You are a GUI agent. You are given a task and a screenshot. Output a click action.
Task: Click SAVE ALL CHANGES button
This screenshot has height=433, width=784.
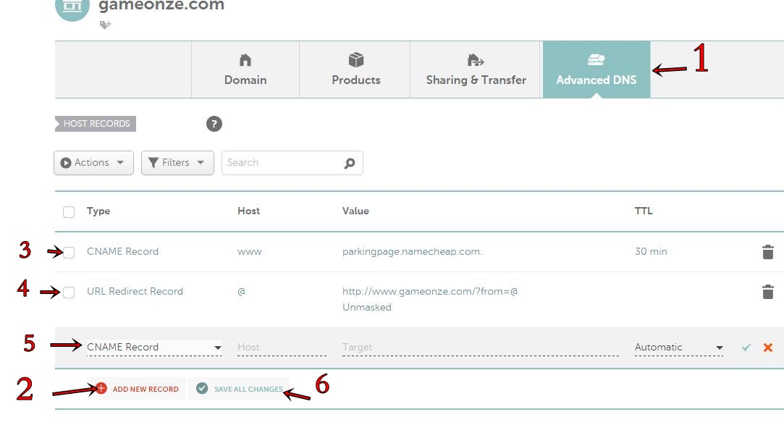click(x=240, y=389)
